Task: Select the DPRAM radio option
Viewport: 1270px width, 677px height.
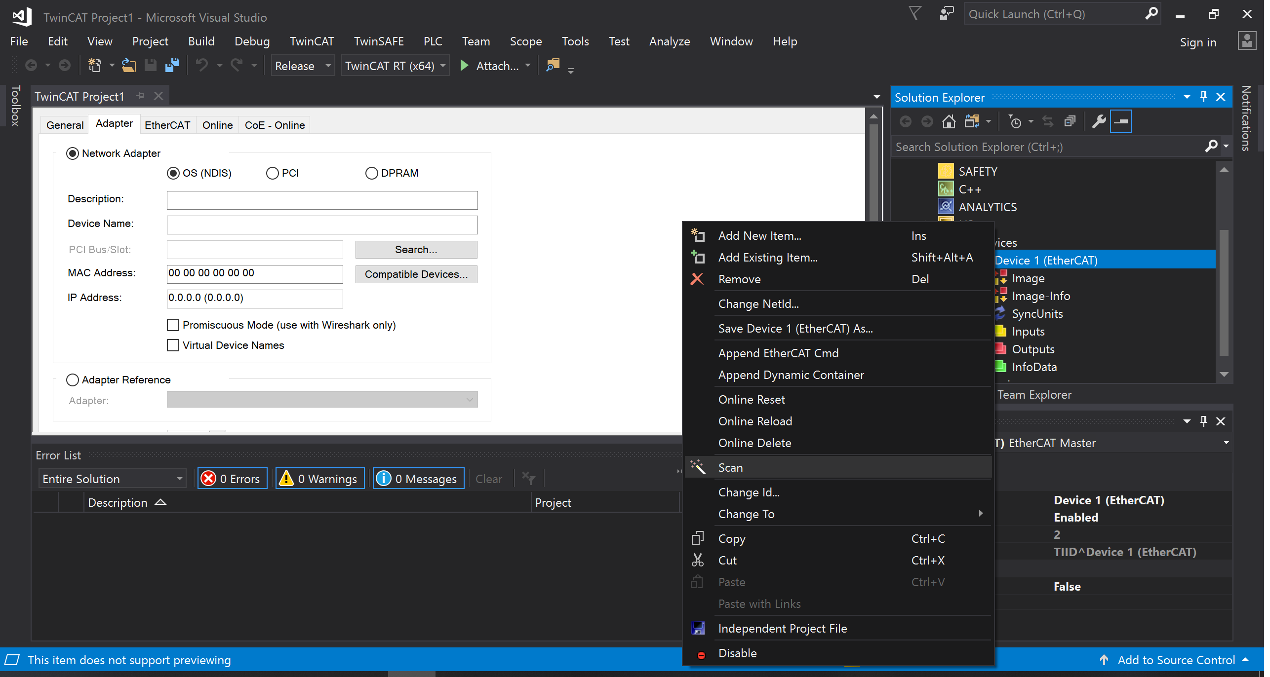Action: point(372,173)
